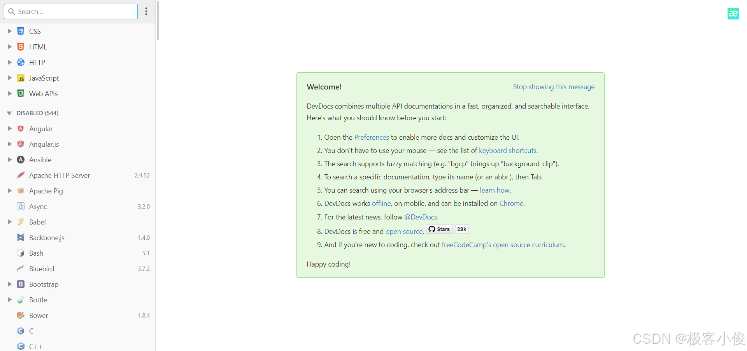Expand the Babel versions list
The image size is (747, 351).
click(10, 222)
